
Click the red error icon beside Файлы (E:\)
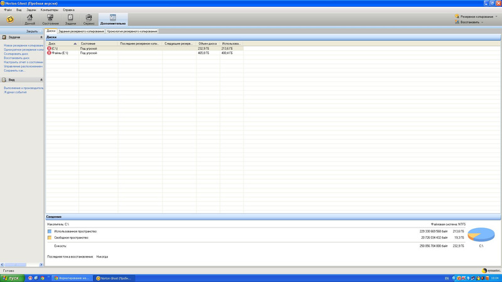[49, 53]
